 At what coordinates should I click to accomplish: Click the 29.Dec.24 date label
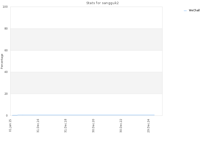tap(149, 126)
